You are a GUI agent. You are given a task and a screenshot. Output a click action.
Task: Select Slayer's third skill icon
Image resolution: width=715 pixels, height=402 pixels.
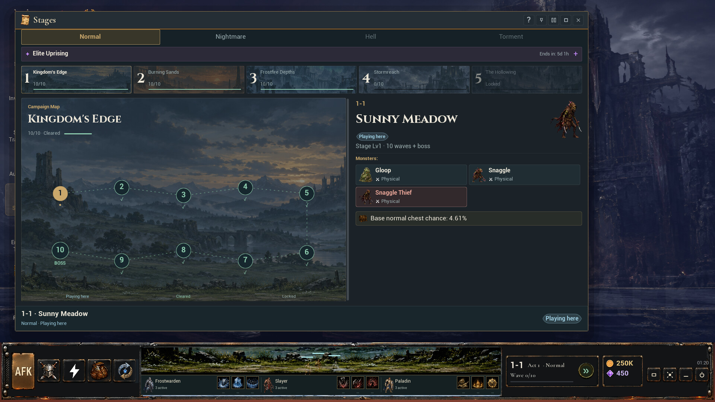[372, 383]
